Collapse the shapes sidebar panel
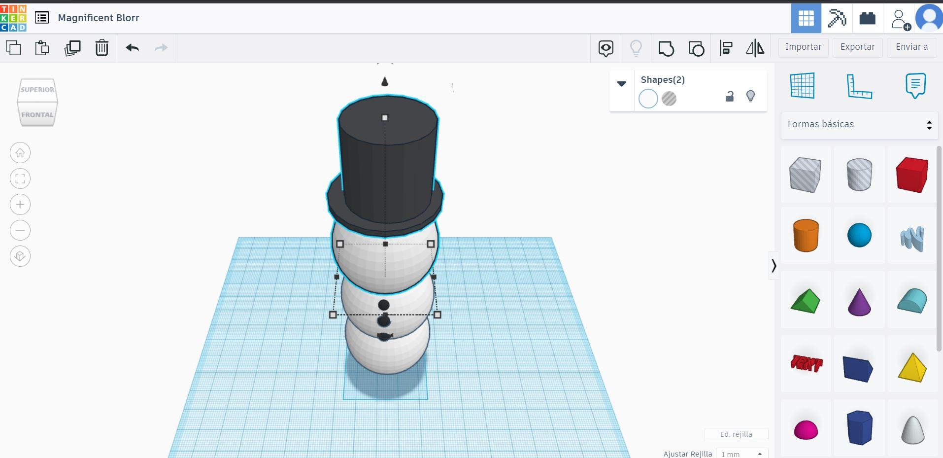This screenshot has height=458, width=943. [774, 266]
